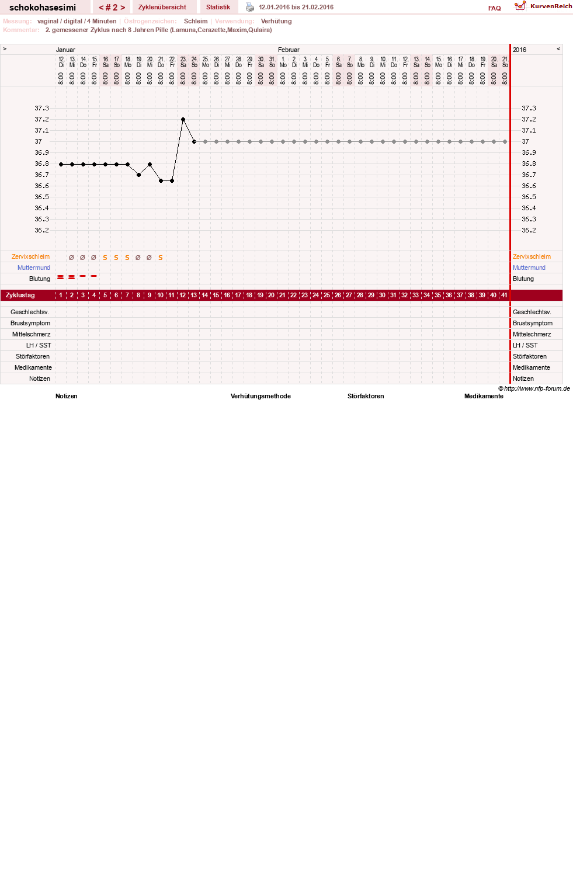Viewport: 573px width, 886px height.
Task: Click temperature point at cycle day 1
Action: point(61,164)
